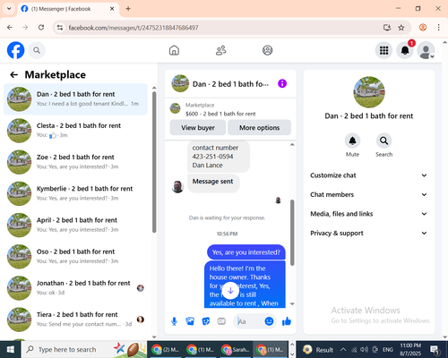
Task: Mute this conversation with bell icon
Action: pyautogui.click(x=352, y=141)
